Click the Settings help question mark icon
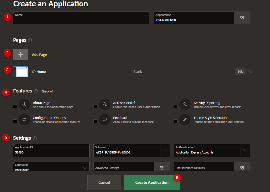 tap(35, 138)
